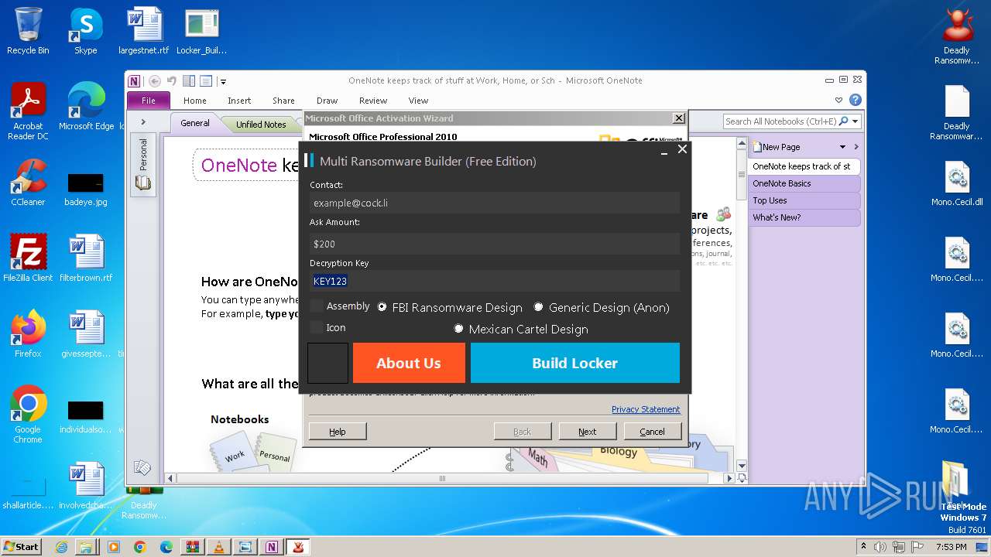991x557 pixels.
Task: Enable the Icon checkbox
Action: pyautogui.click(x=317, y=328)
